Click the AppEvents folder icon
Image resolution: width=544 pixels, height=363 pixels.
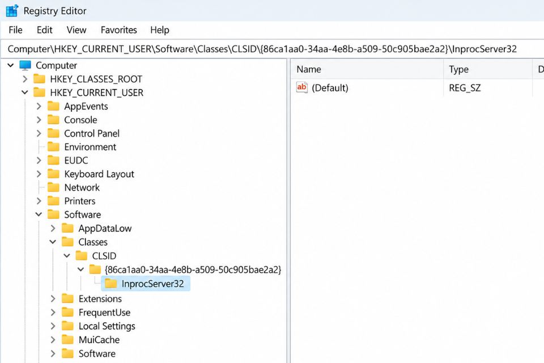(x=53, y=106)
